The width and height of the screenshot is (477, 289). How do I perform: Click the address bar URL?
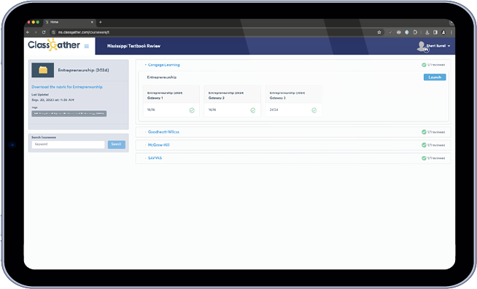pos(84,32)
